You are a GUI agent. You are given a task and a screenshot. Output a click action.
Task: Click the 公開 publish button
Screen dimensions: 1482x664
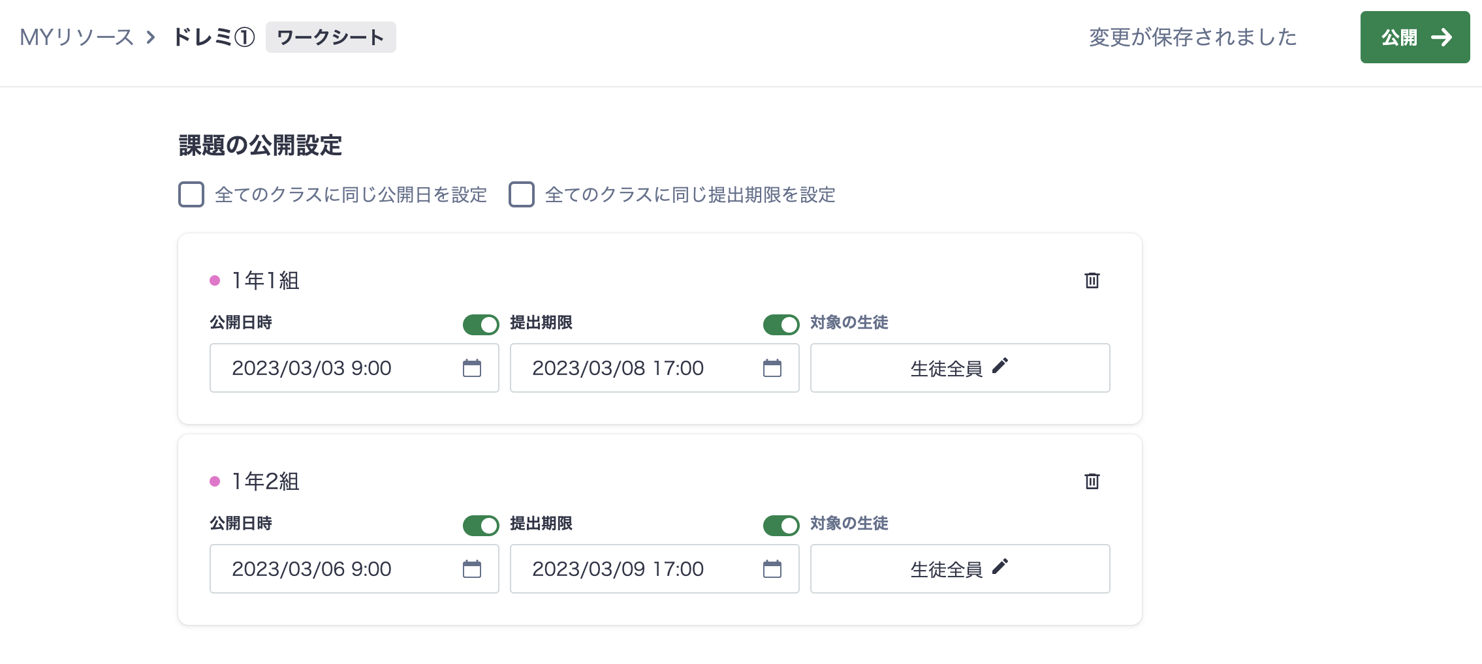(1415, 37)
